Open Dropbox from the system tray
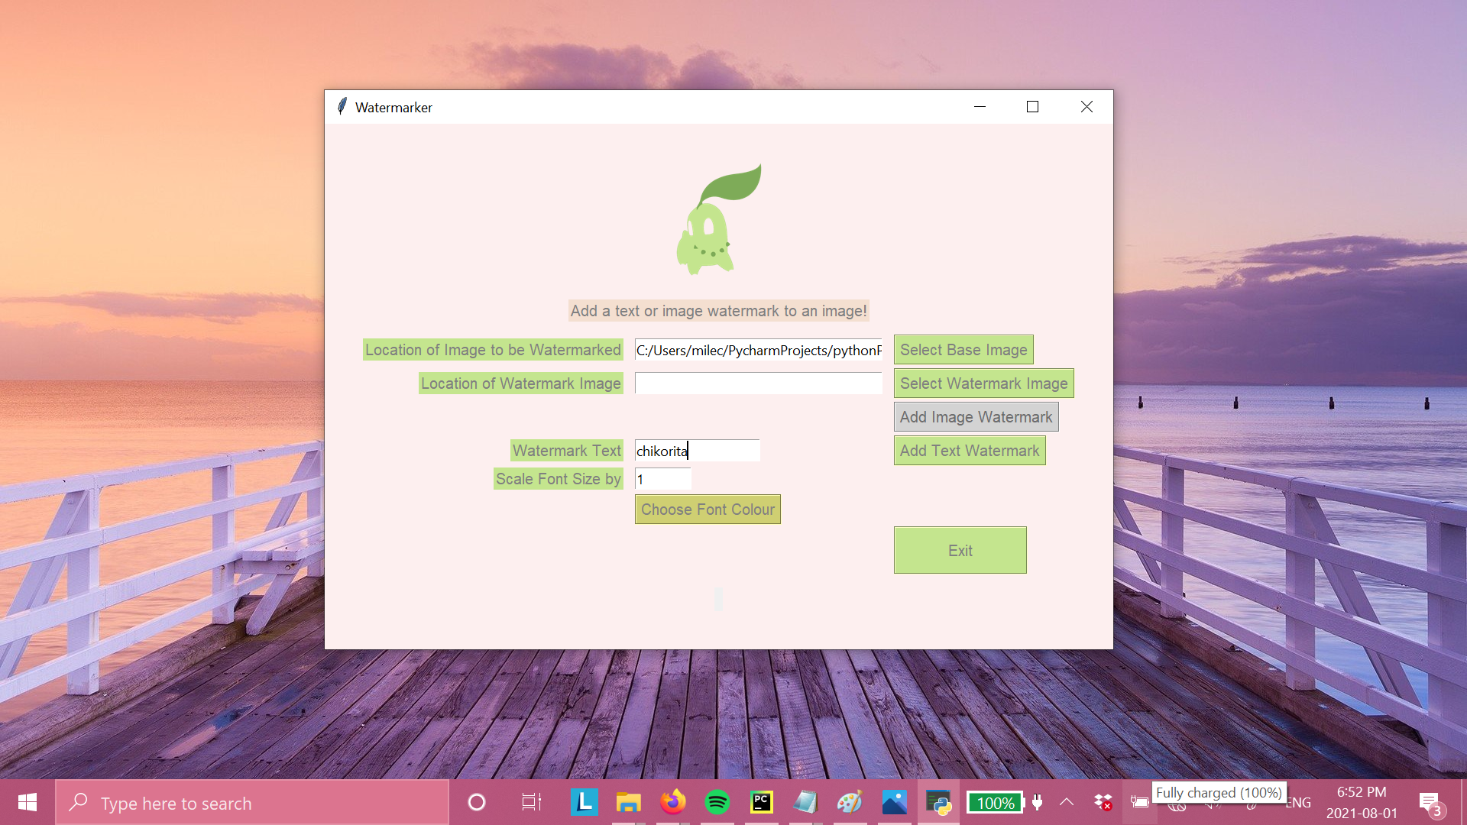Image resolution: width=1467 pixels, height=825 pixels. tap(1103, 803)
